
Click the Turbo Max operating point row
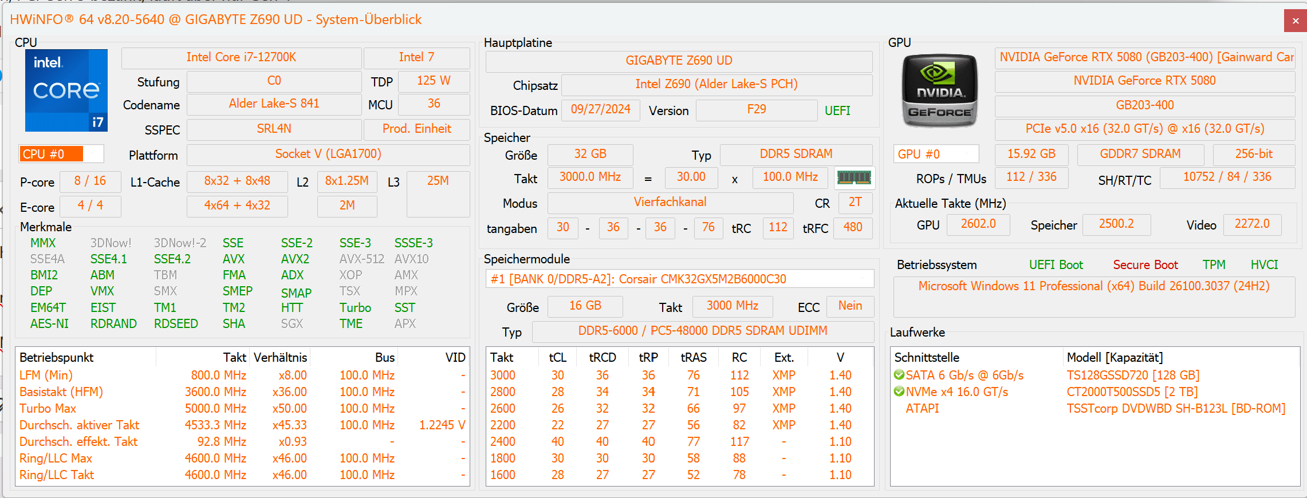(242, 409)
